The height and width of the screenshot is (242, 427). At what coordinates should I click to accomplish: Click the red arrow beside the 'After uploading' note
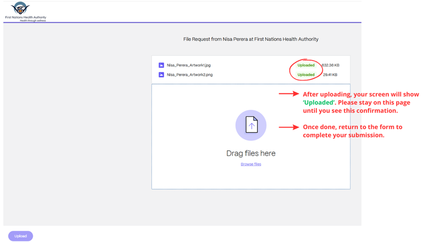[289, 94]
